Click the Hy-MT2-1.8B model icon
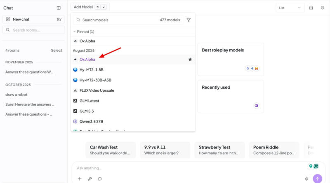This screenshot has height=183, width=330. coord(75,69)
